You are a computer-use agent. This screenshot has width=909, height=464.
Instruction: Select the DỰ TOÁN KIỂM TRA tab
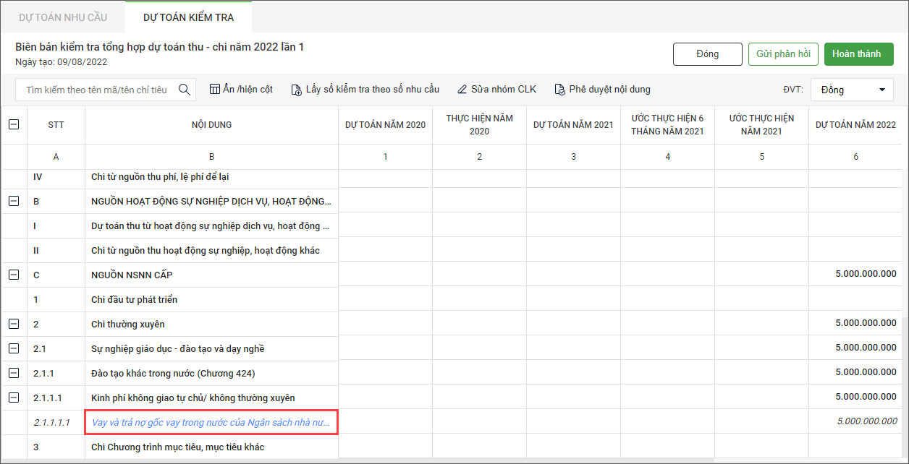click(x=188, y=17)
